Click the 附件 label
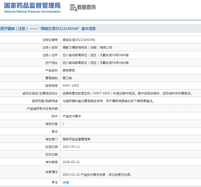Image resolution: width=201 pixels, height=187 pixels. pyautogui.click(x=55, y=116)
